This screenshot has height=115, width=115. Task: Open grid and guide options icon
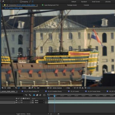tap(16, 88)
